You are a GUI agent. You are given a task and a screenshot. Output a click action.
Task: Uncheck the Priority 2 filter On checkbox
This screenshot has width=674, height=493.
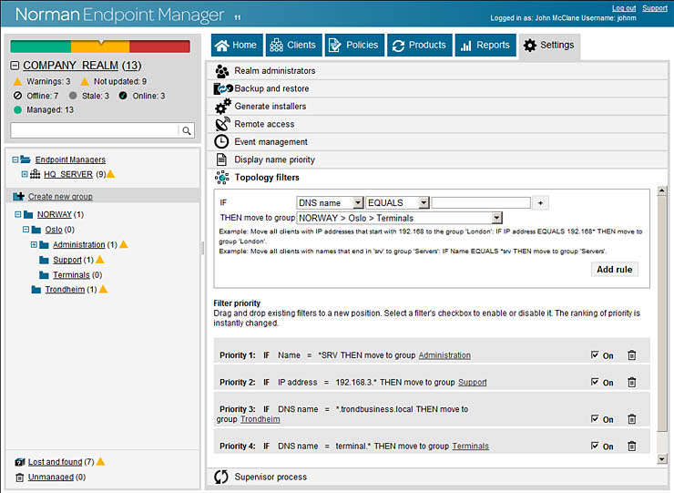click(595, 383)
